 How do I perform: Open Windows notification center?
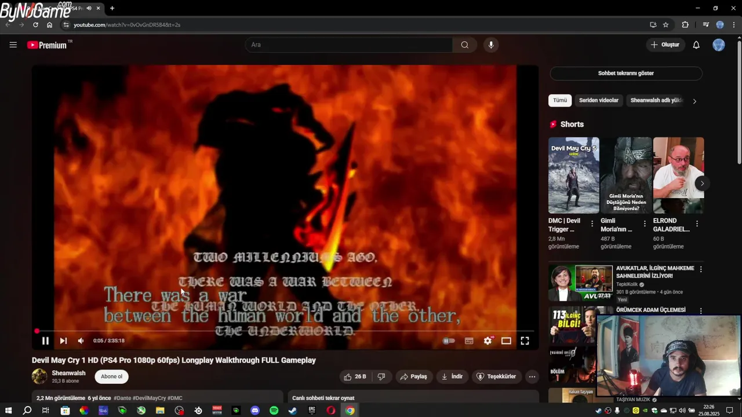point(729,411)
